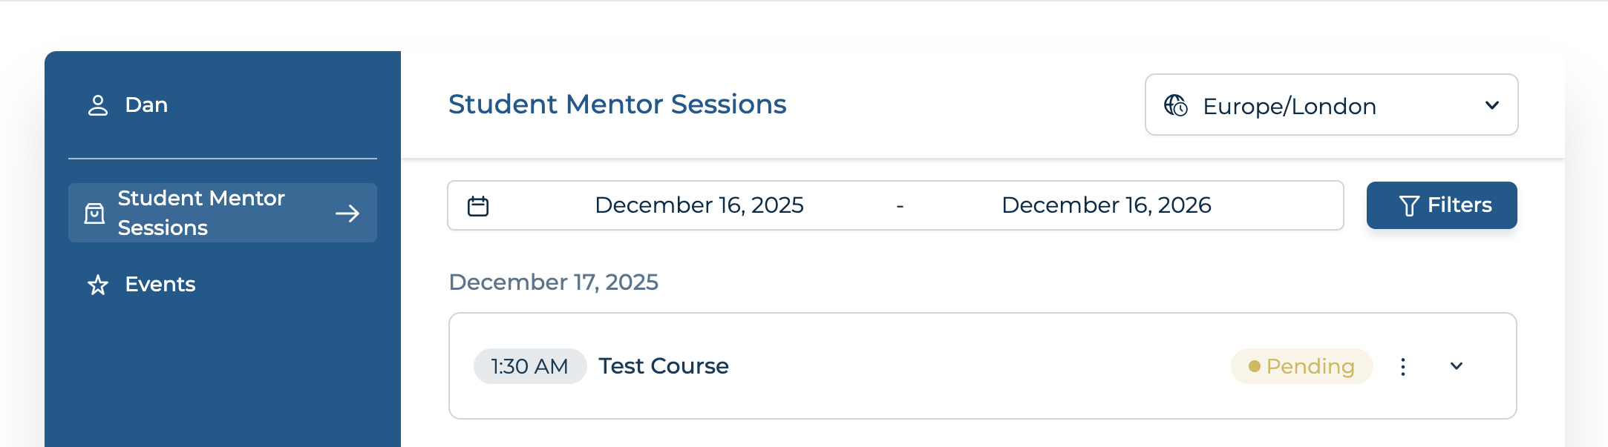Click the Dan username label
Screen dimensions: 1608x447
[x=146, y=105]
